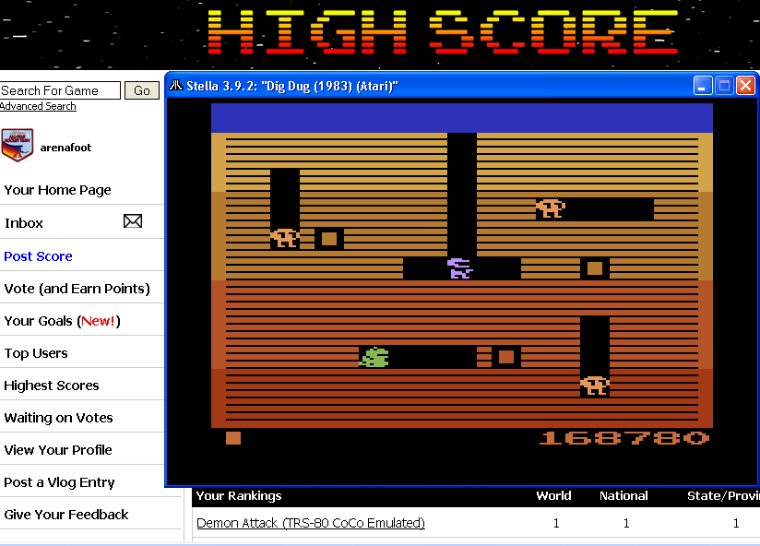This screenshot has width=760, height=546.
Task: Maximize the Stella emulator window
Action: click(724, 86)
